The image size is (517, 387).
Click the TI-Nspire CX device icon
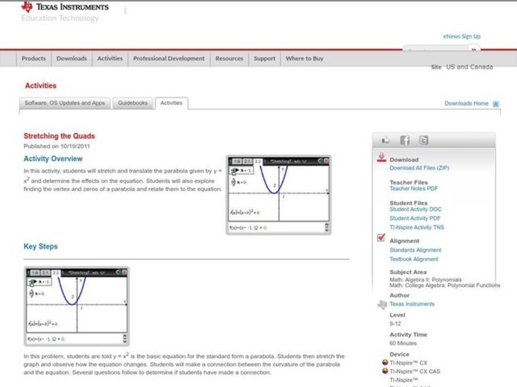pyautogui.click(x=386, y=362)
